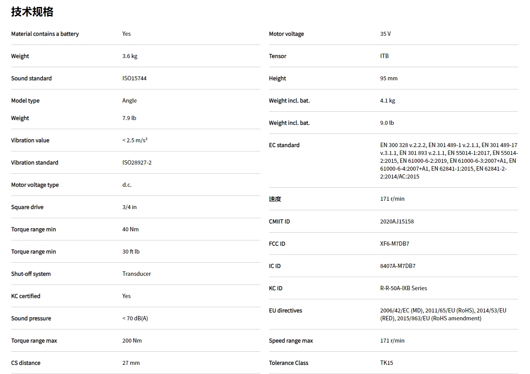Click the 技术规格 heading
Image resolution: width=530 pixels, height=374 pixels.
click(x=32, y=12)
